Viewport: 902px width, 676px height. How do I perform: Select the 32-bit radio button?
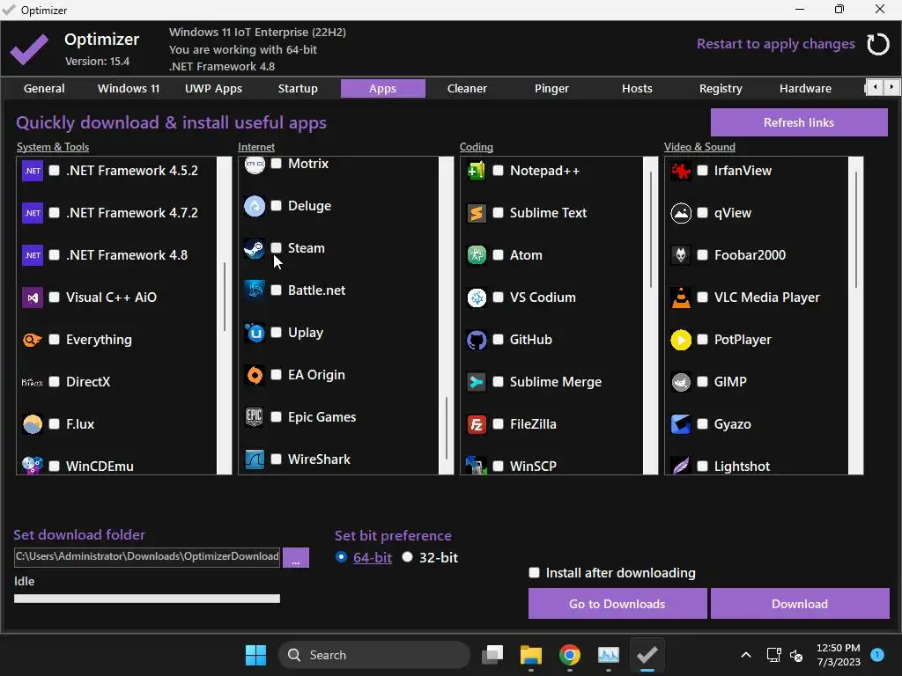coord(407,557)
